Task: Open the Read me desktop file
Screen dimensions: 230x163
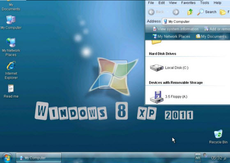Action: point(11,91)
